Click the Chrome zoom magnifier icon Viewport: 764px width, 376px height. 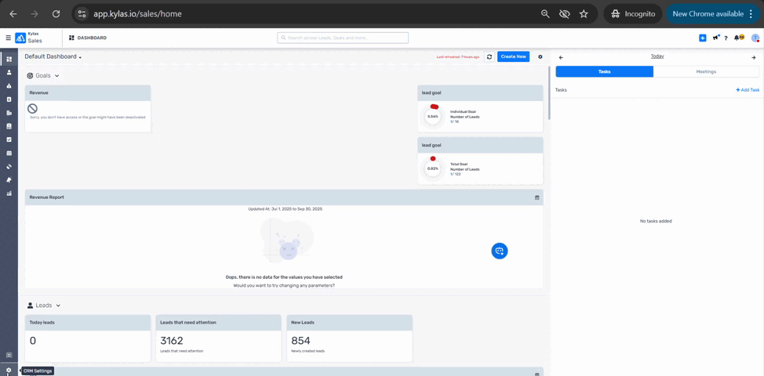(x=545, y=13)
